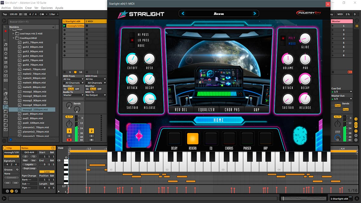The width and height of the screenshot is (361, 203).
Task: Open the Edición menu
Action: pyautogui.click(x=18, y=8)
